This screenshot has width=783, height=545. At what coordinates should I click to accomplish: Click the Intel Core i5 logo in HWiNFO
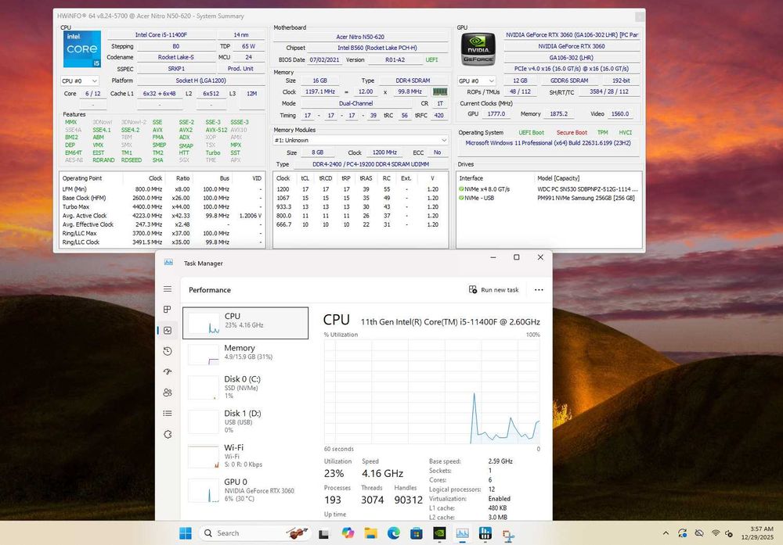coord(82,48)
